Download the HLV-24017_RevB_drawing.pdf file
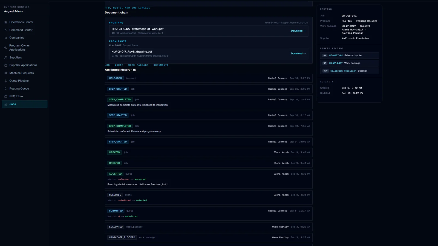This screenshot has height=246, width=438. [298, 54]
